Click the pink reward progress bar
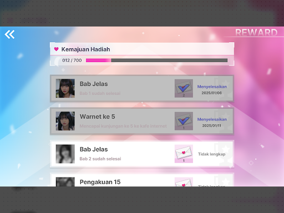 click(156, 60)
